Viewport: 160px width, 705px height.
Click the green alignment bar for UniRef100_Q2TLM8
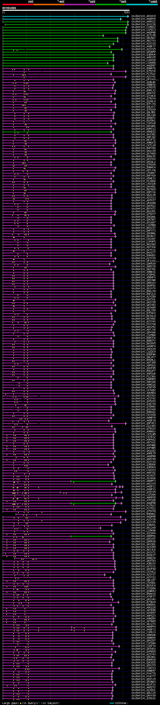tap(53, 36)
